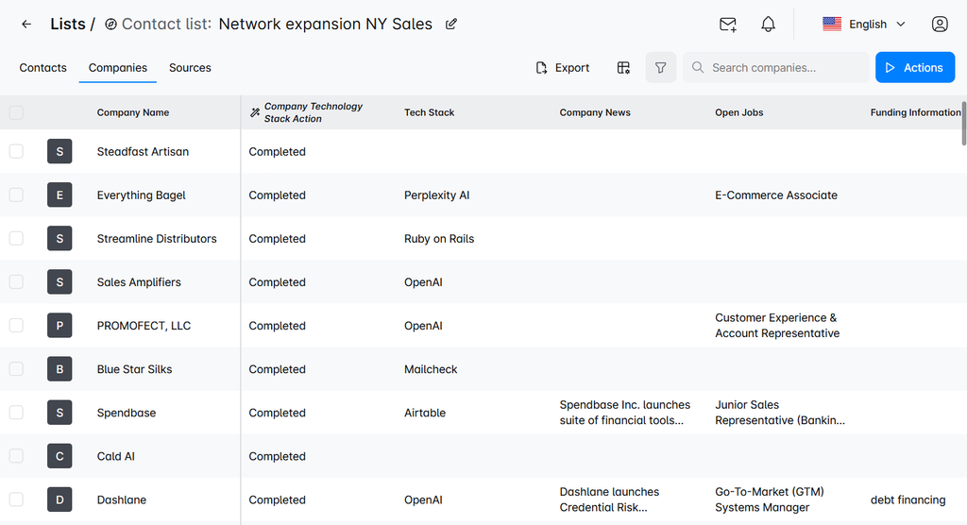This screenshot has height=525, width=967.
Task: Click the Dashlane launches Credential Risk news
Action: (x=609, y=500)
